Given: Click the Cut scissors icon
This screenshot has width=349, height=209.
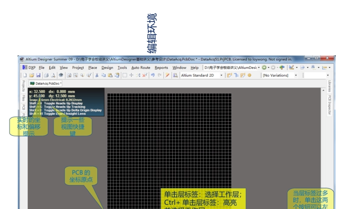Looking at the screenshot, I should pos(97,75).
